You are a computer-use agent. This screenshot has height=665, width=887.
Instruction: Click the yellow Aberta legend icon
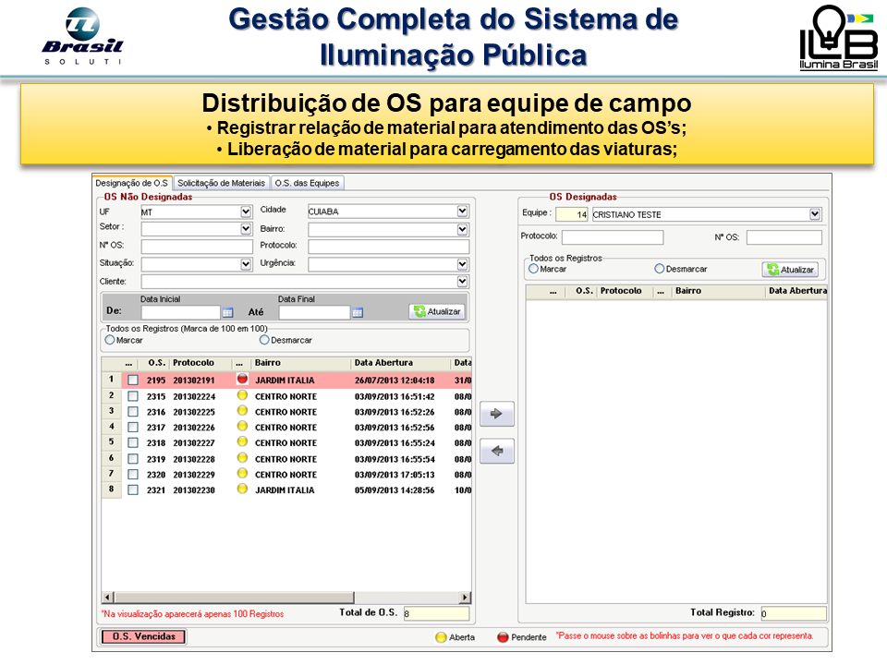click(x=441, y=636)
